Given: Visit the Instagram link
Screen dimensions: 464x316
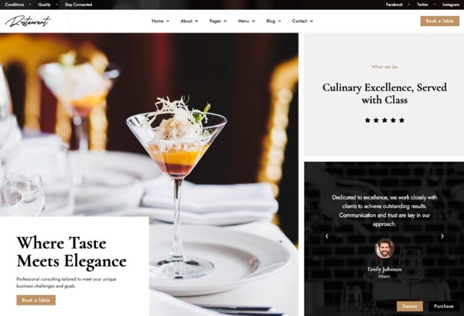Looking at the screenshot, I should click(451, 4).
